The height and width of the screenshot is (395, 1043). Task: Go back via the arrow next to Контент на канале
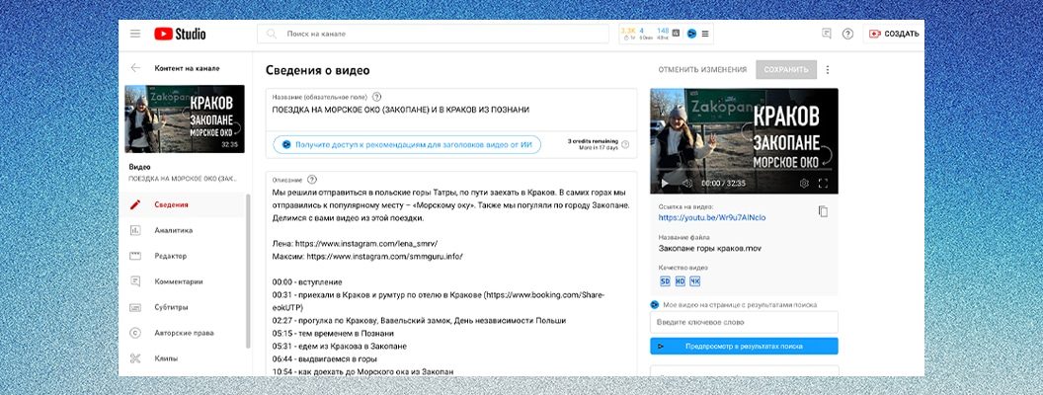tap(135, 68)
